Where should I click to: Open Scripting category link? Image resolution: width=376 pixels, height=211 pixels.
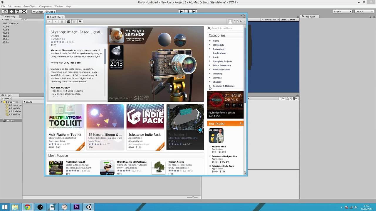click(x=217, y=74)
